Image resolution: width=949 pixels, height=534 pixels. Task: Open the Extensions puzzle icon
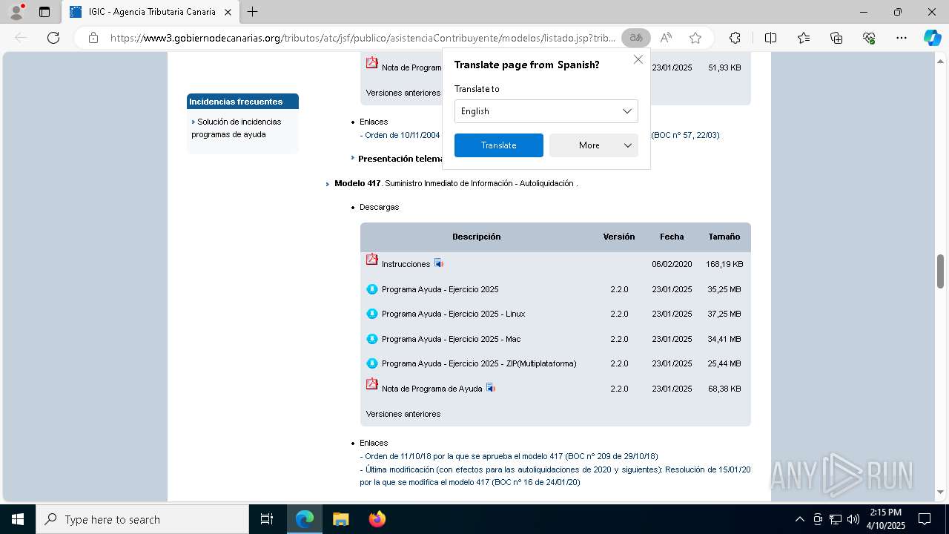pos(735,38)
